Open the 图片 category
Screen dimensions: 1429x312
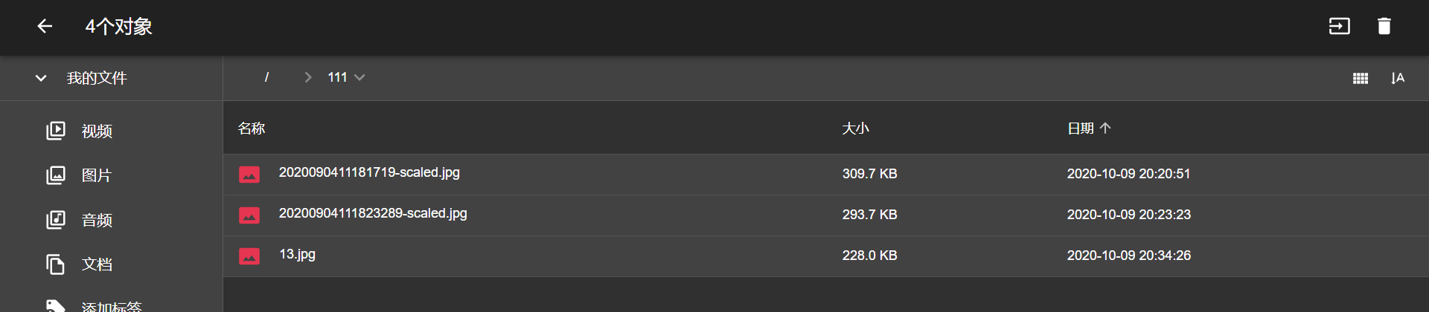[x=97, y=176]
